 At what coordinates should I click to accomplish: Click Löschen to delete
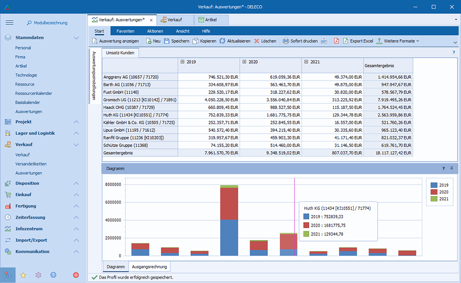point(265,41)
